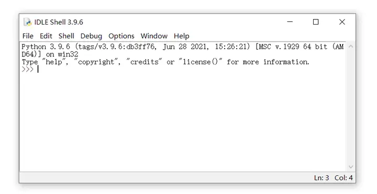Viewport: 377px width, 194px height.
Task: Open the File menu
Action: [28, 36]
